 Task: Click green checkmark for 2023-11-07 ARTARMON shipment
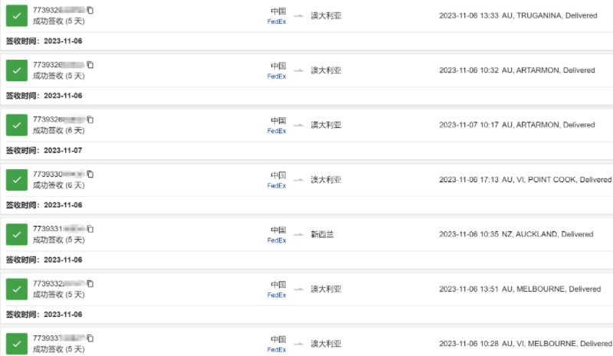[x=17, y=125]
